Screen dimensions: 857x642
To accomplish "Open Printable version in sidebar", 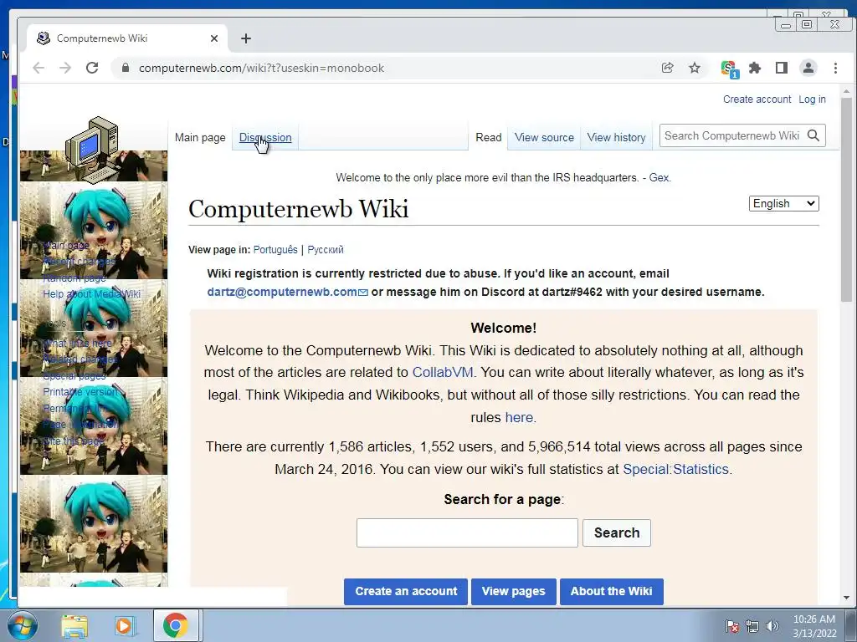I will coord(80,391).
